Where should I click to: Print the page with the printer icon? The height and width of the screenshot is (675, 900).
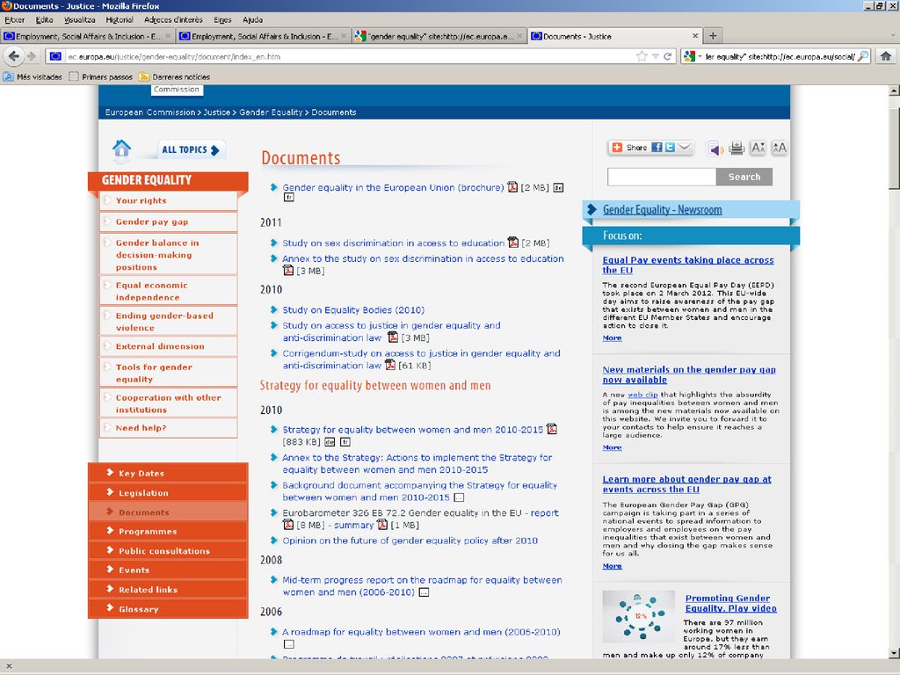pyautogui.click(x=737, y=148)
